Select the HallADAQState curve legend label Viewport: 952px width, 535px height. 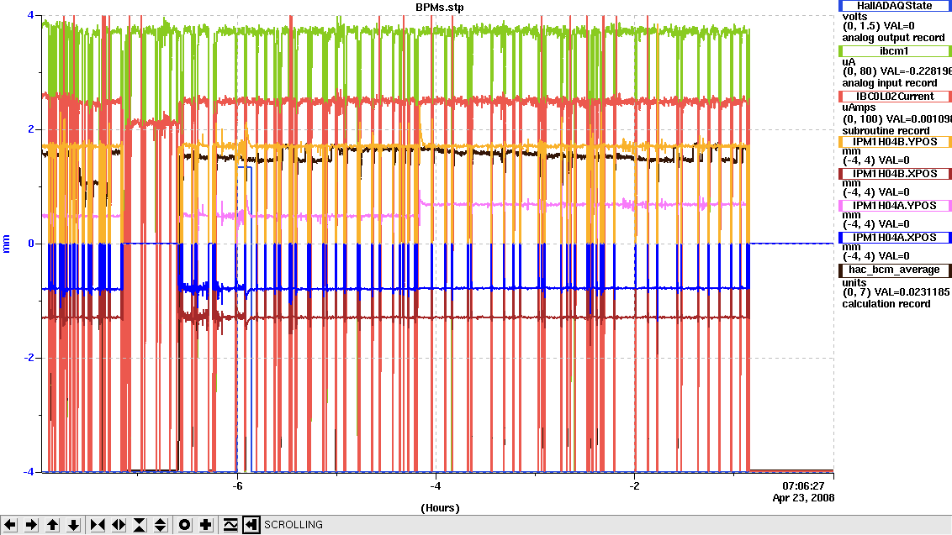[x=894, y=5]
